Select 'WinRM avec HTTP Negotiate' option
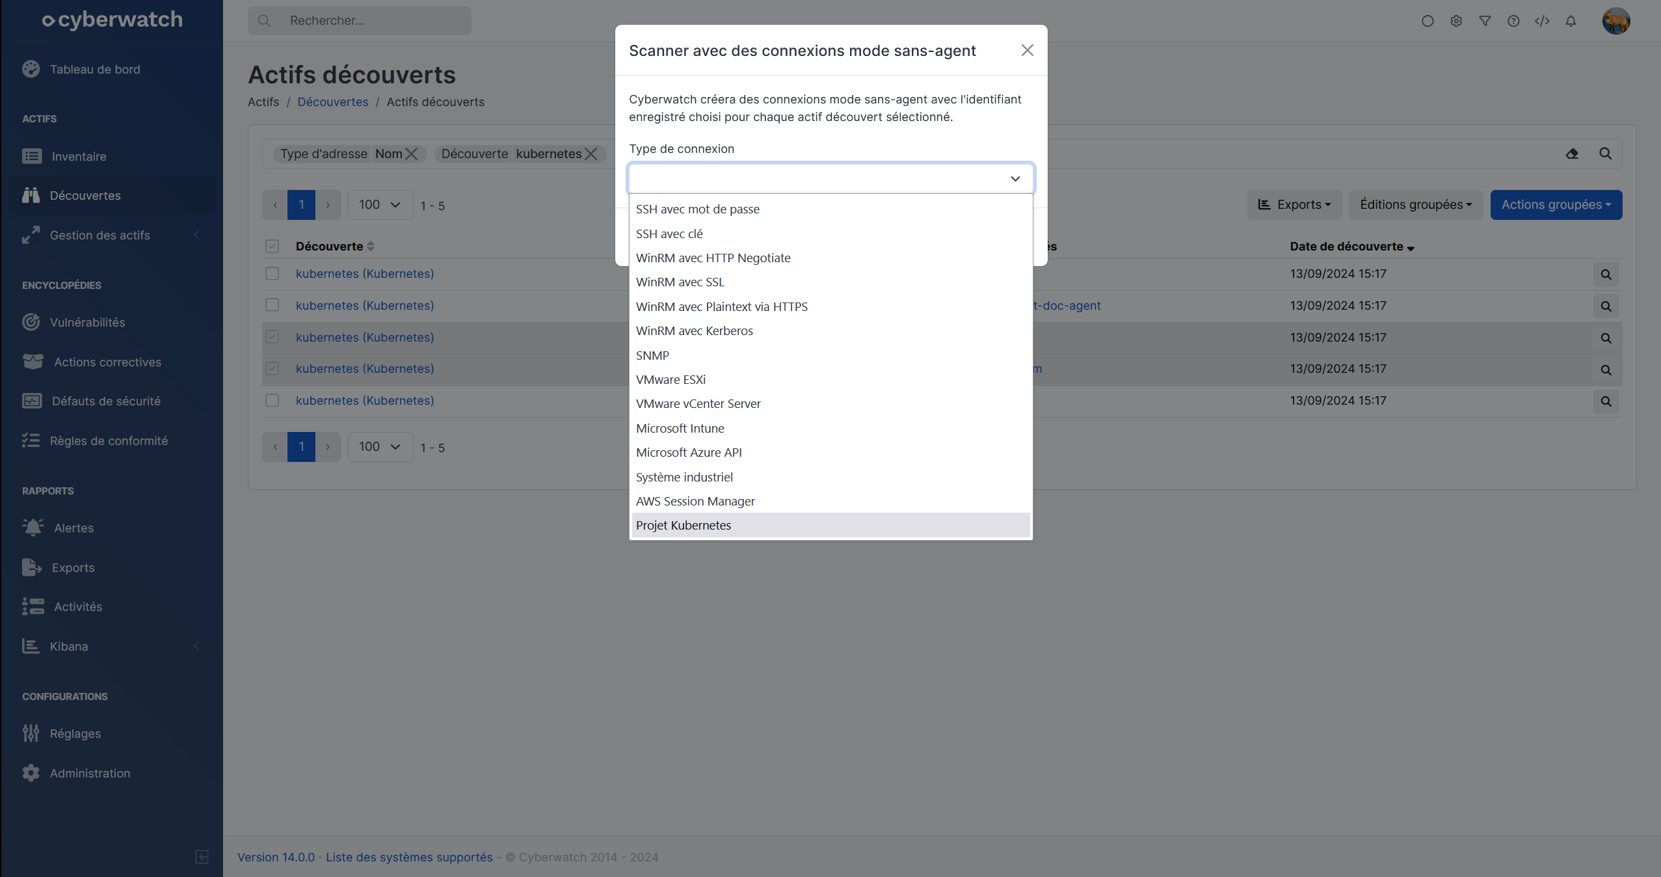1661x877 pixels. 830,258
